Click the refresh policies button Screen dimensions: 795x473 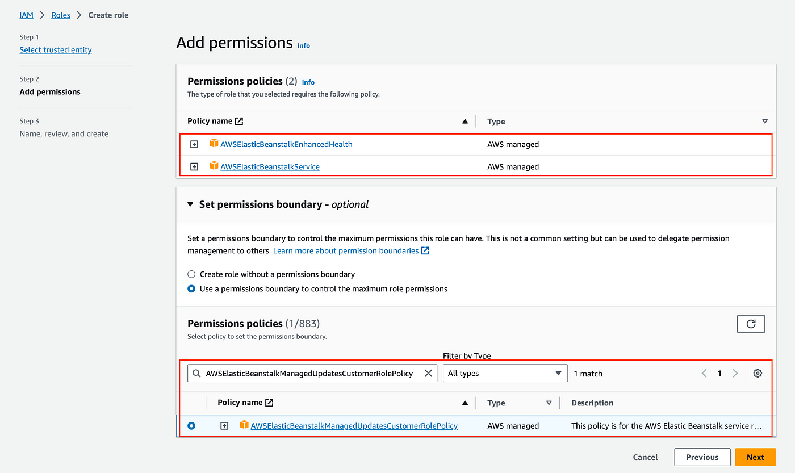tap(751, 324)
